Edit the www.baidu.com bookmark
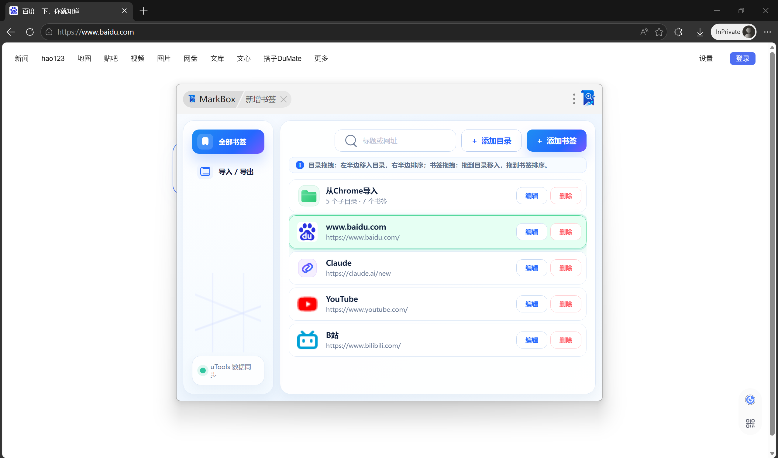The image size is (778, 458). (x=532, y=232)
